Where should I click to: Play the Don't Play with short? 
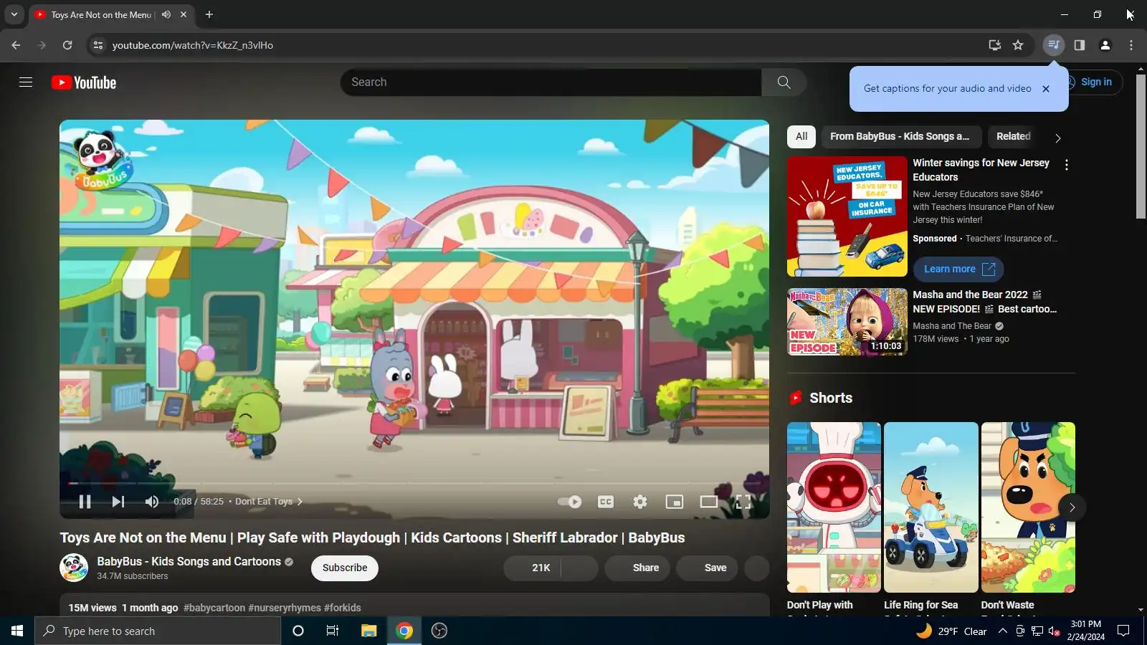pos(834,507)
